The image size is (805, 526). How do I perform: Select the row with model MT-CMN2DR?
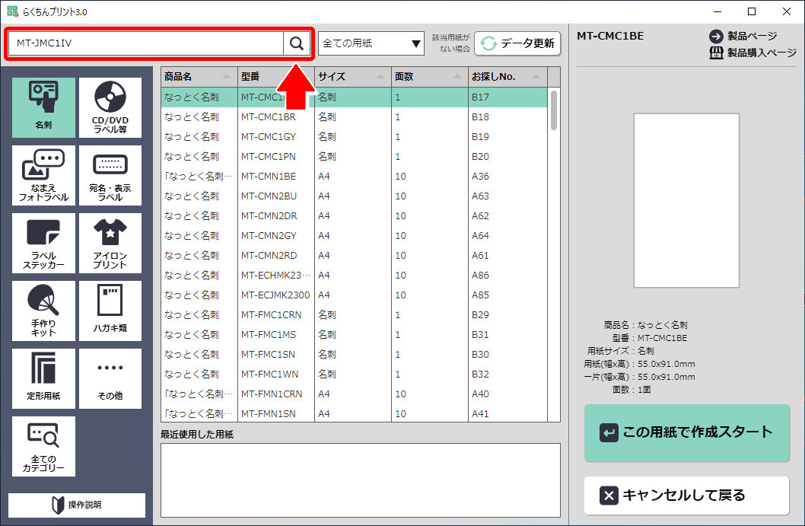pos(355,215)
